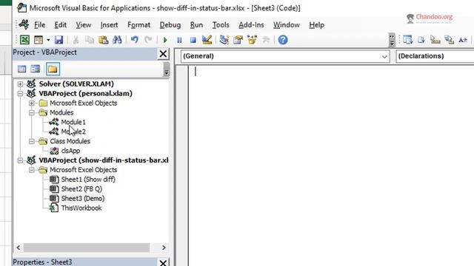Click View Object icon in Project pane
The width and height of the screenshot is (474, 266).
(36, 69)
